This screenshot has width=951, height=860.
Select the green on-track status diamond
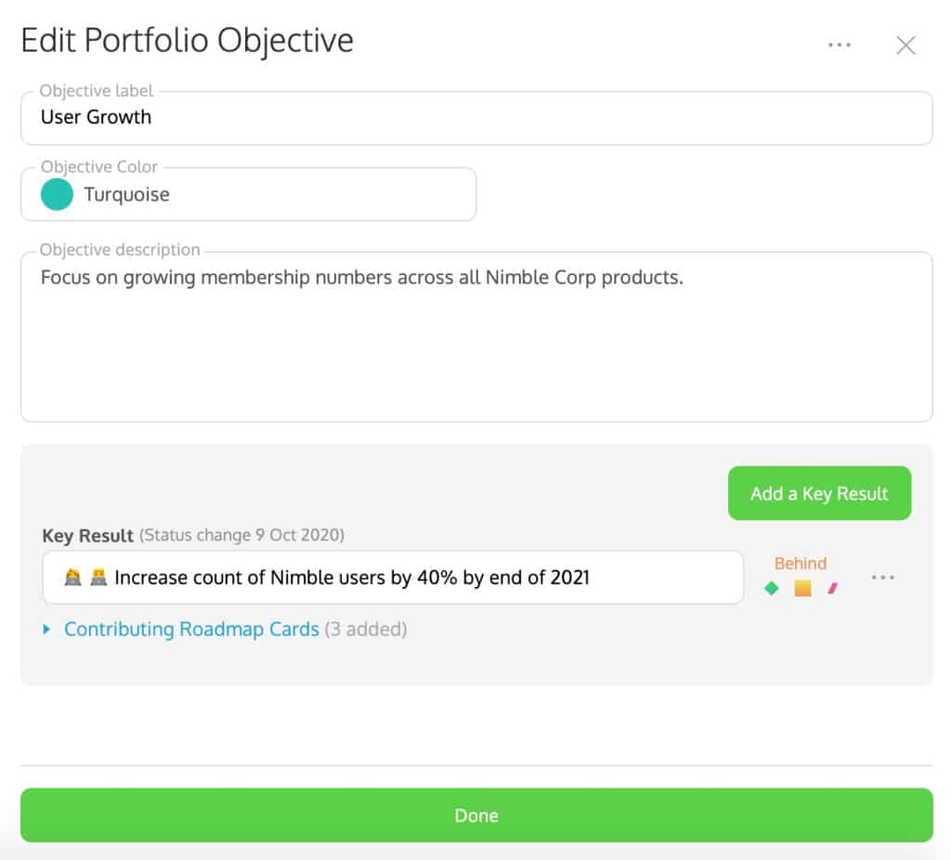click(771, 589)
